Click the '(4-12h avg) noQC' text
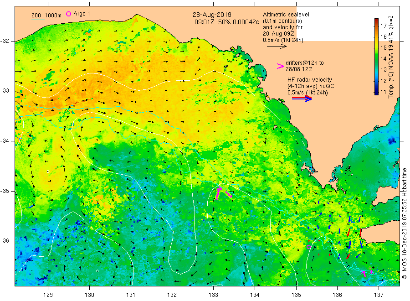Screen dimensions: 410x301 311,86
